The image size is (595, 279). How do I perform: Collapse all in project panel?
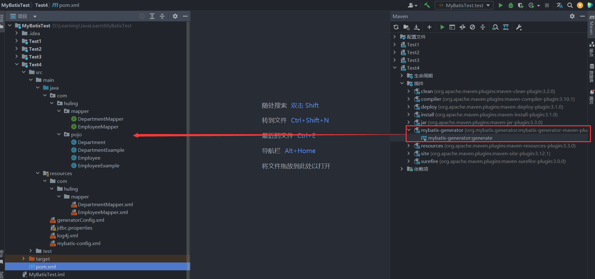coord(162,16)
